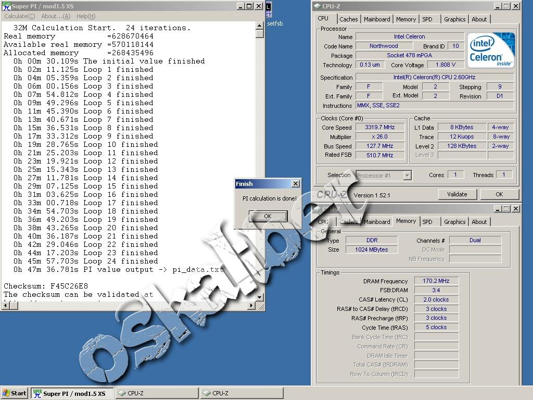Viewport: 533px width, 400px height.
Task: Open the Calculate menu in Super PI
Action: [19, 16]
